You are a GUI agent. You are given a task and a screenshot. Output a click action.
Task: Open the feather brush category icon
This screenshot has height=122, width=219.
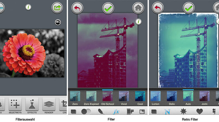101,112
